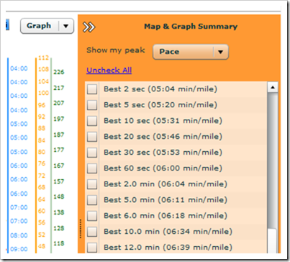Open the Graph dropdown arrow
This screenshot has height=262, width=290.
(x=66, y=26)
